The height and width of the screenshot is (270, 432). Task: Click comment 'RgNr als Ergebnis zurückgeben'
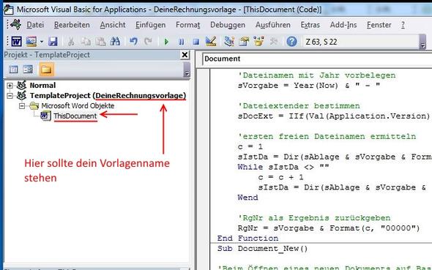(314, 218)
